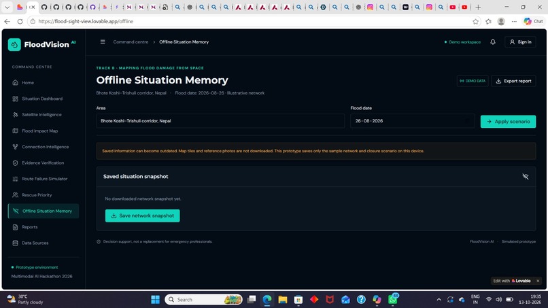This screenshot has width=548, height=308.
Task: Open Evidence Verification page
Action: [x=43, y=163]
